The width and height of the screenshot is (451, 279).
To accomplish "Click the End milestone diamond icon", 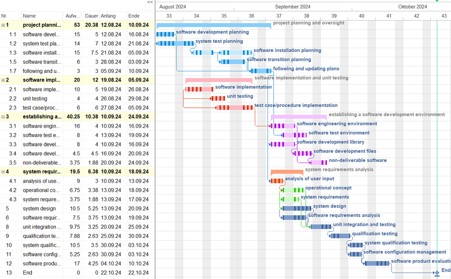I will tap(436, 274).
